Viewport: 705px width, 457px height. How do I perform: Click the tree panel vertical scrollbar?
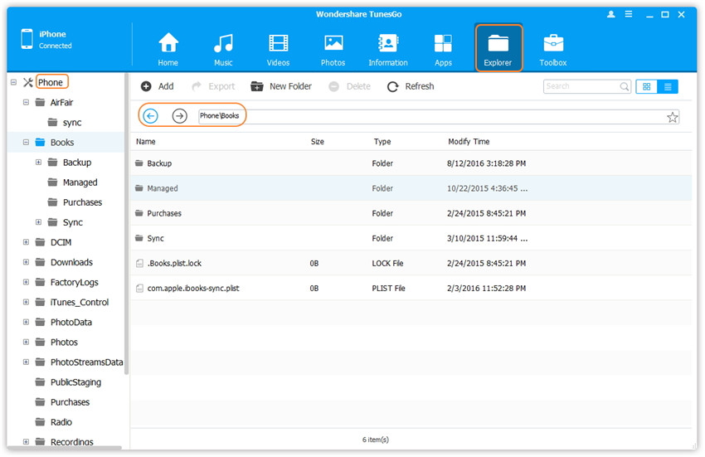point(127,225)
